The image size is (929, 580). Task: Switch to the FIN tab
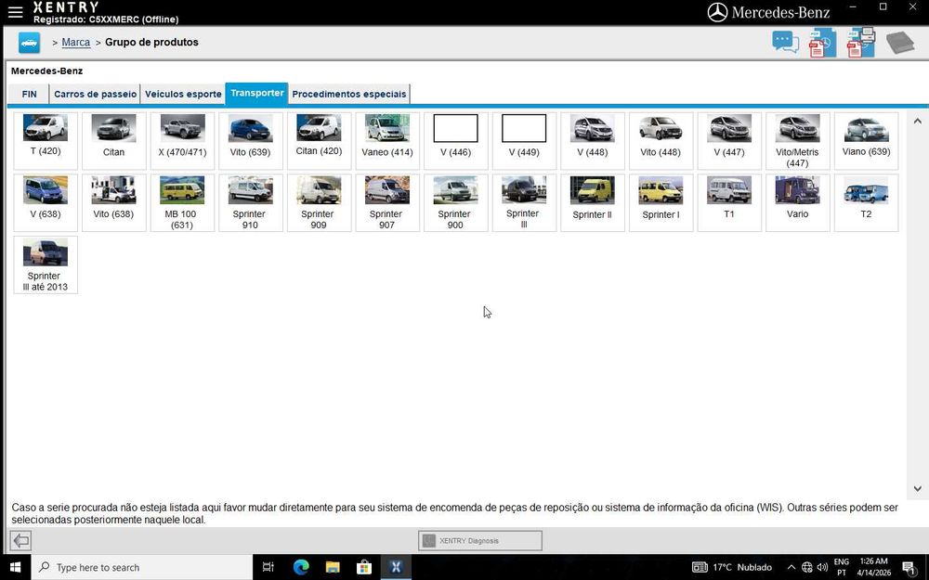29,94
